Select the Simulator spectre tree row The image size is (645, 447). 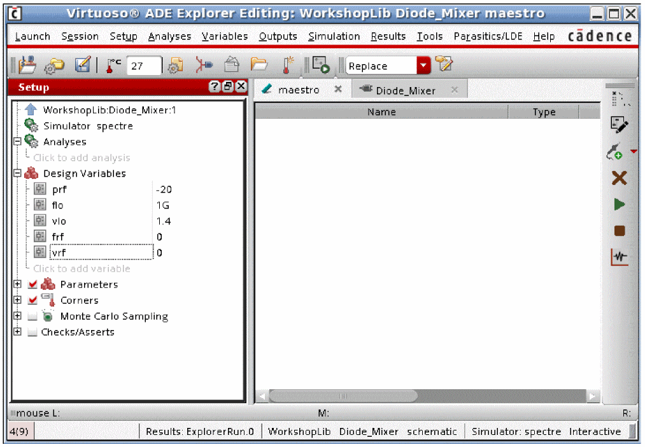pyautogui.click(x=88, y=126)
